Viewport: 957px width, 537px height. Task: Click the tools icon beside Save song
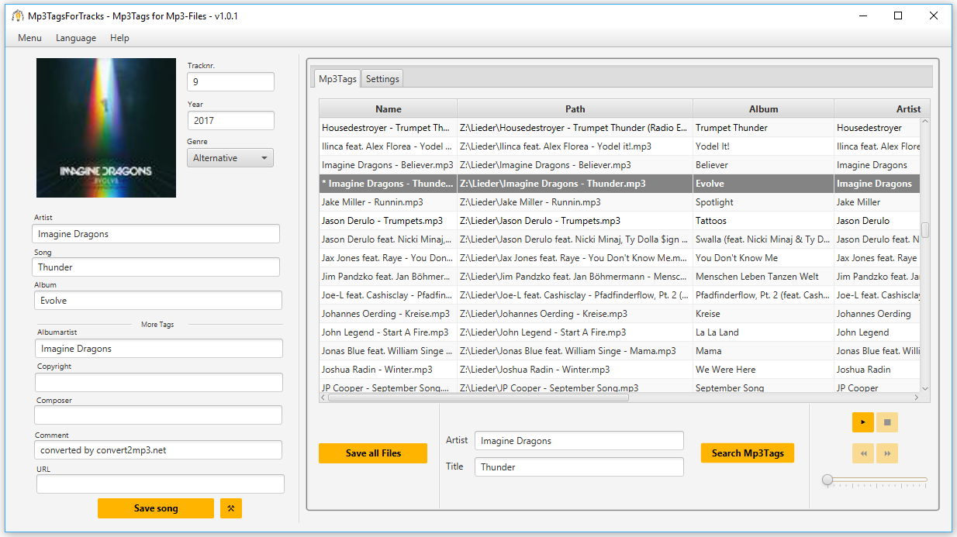[x=231, y=508]
